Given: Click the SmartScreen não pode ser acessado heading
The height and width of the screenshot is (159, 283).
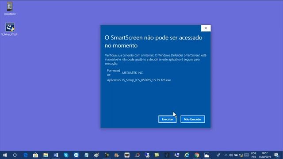Looking at the screenshot, I should click(x=153, y=42).
